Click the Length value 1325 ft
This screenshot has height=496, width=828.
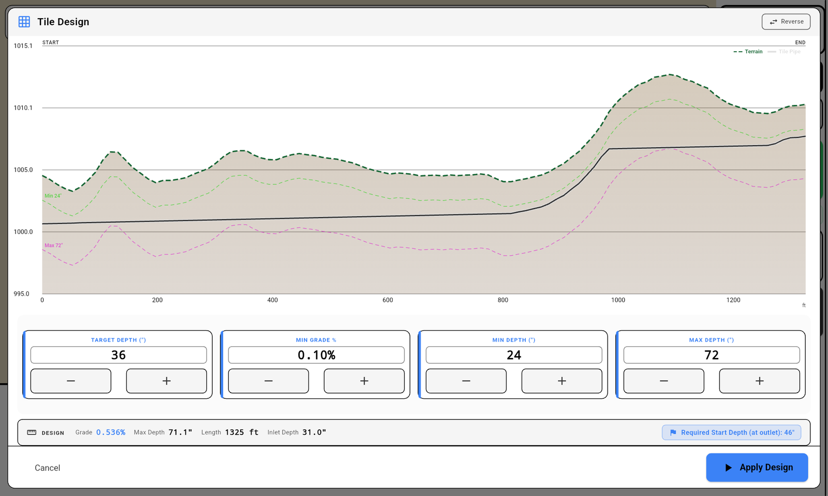242,432
